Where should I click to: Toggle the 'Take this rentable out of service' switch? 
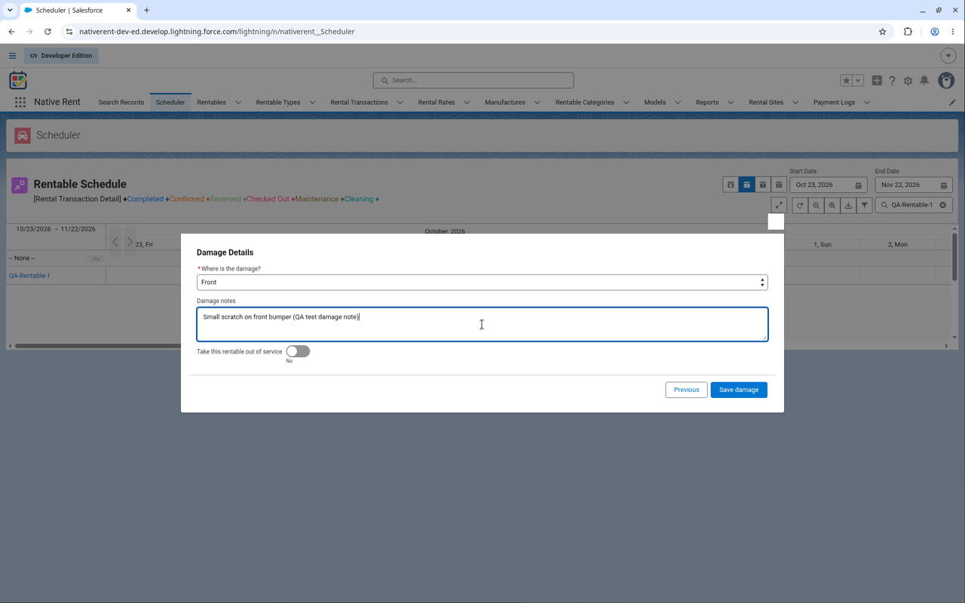[x=298, y=351]
